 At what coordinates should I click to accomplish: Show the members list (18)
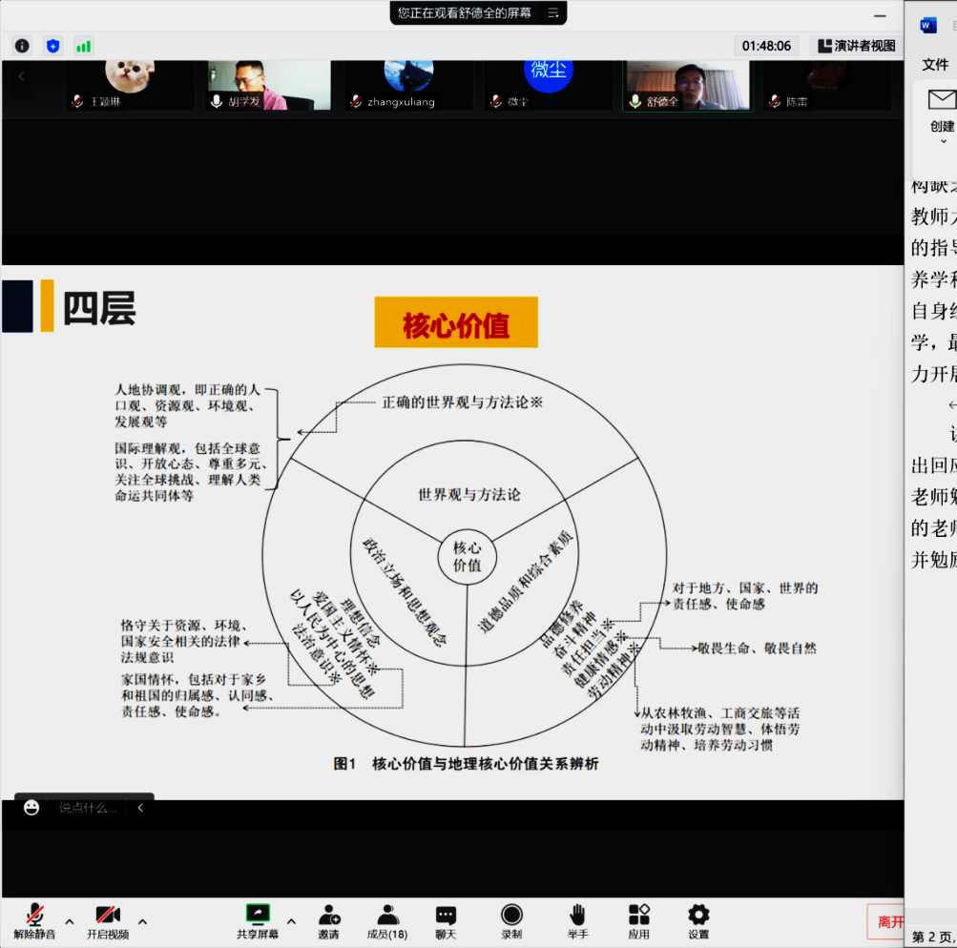point(387,921)
